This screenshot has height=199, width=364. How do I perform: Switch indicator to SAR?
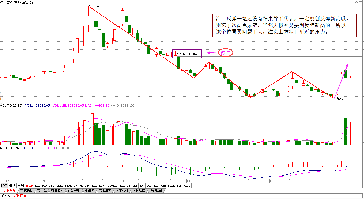135,186
